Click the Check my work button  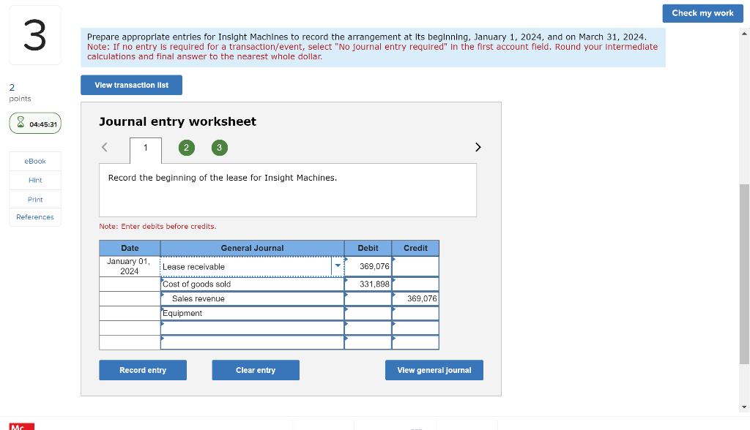702,13
